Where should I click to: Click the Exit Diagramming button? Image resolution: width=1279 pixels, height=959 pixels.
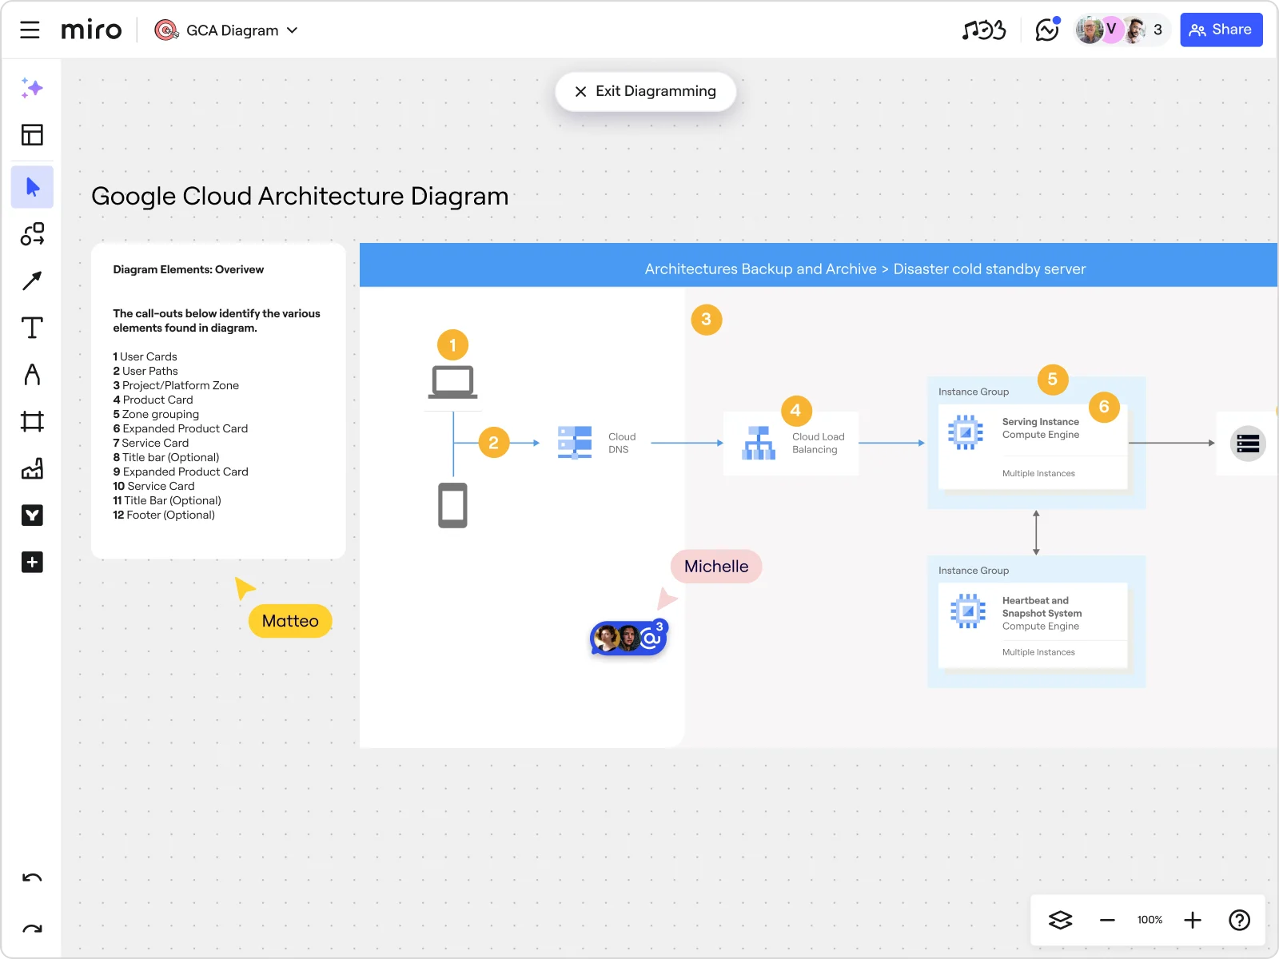click(x=645, y=91)
